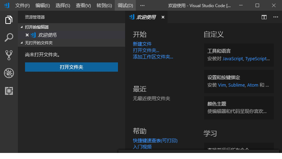Click the 开始 heading
The height and width of the screenshot is (159, 282).
(139, 35)
